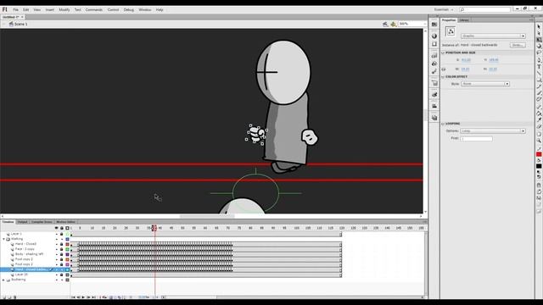Screen dimensions: 543x305
Task: Click the Play button in timeline controls
Action: [x=83, y=297]
